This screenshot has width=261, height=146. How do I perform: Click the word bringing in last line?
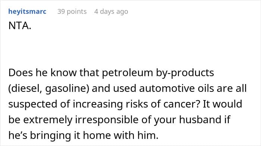click(50, 135)
